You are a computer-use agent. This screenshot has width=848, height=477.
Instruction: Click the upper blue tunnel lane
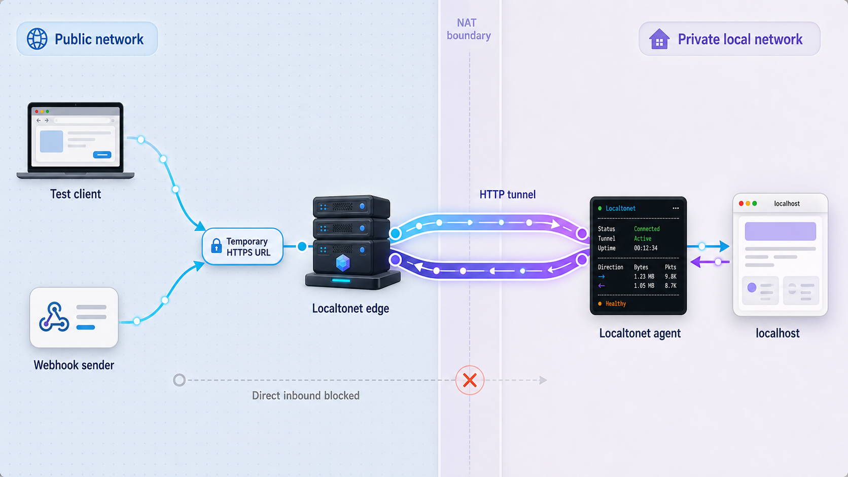488,224
